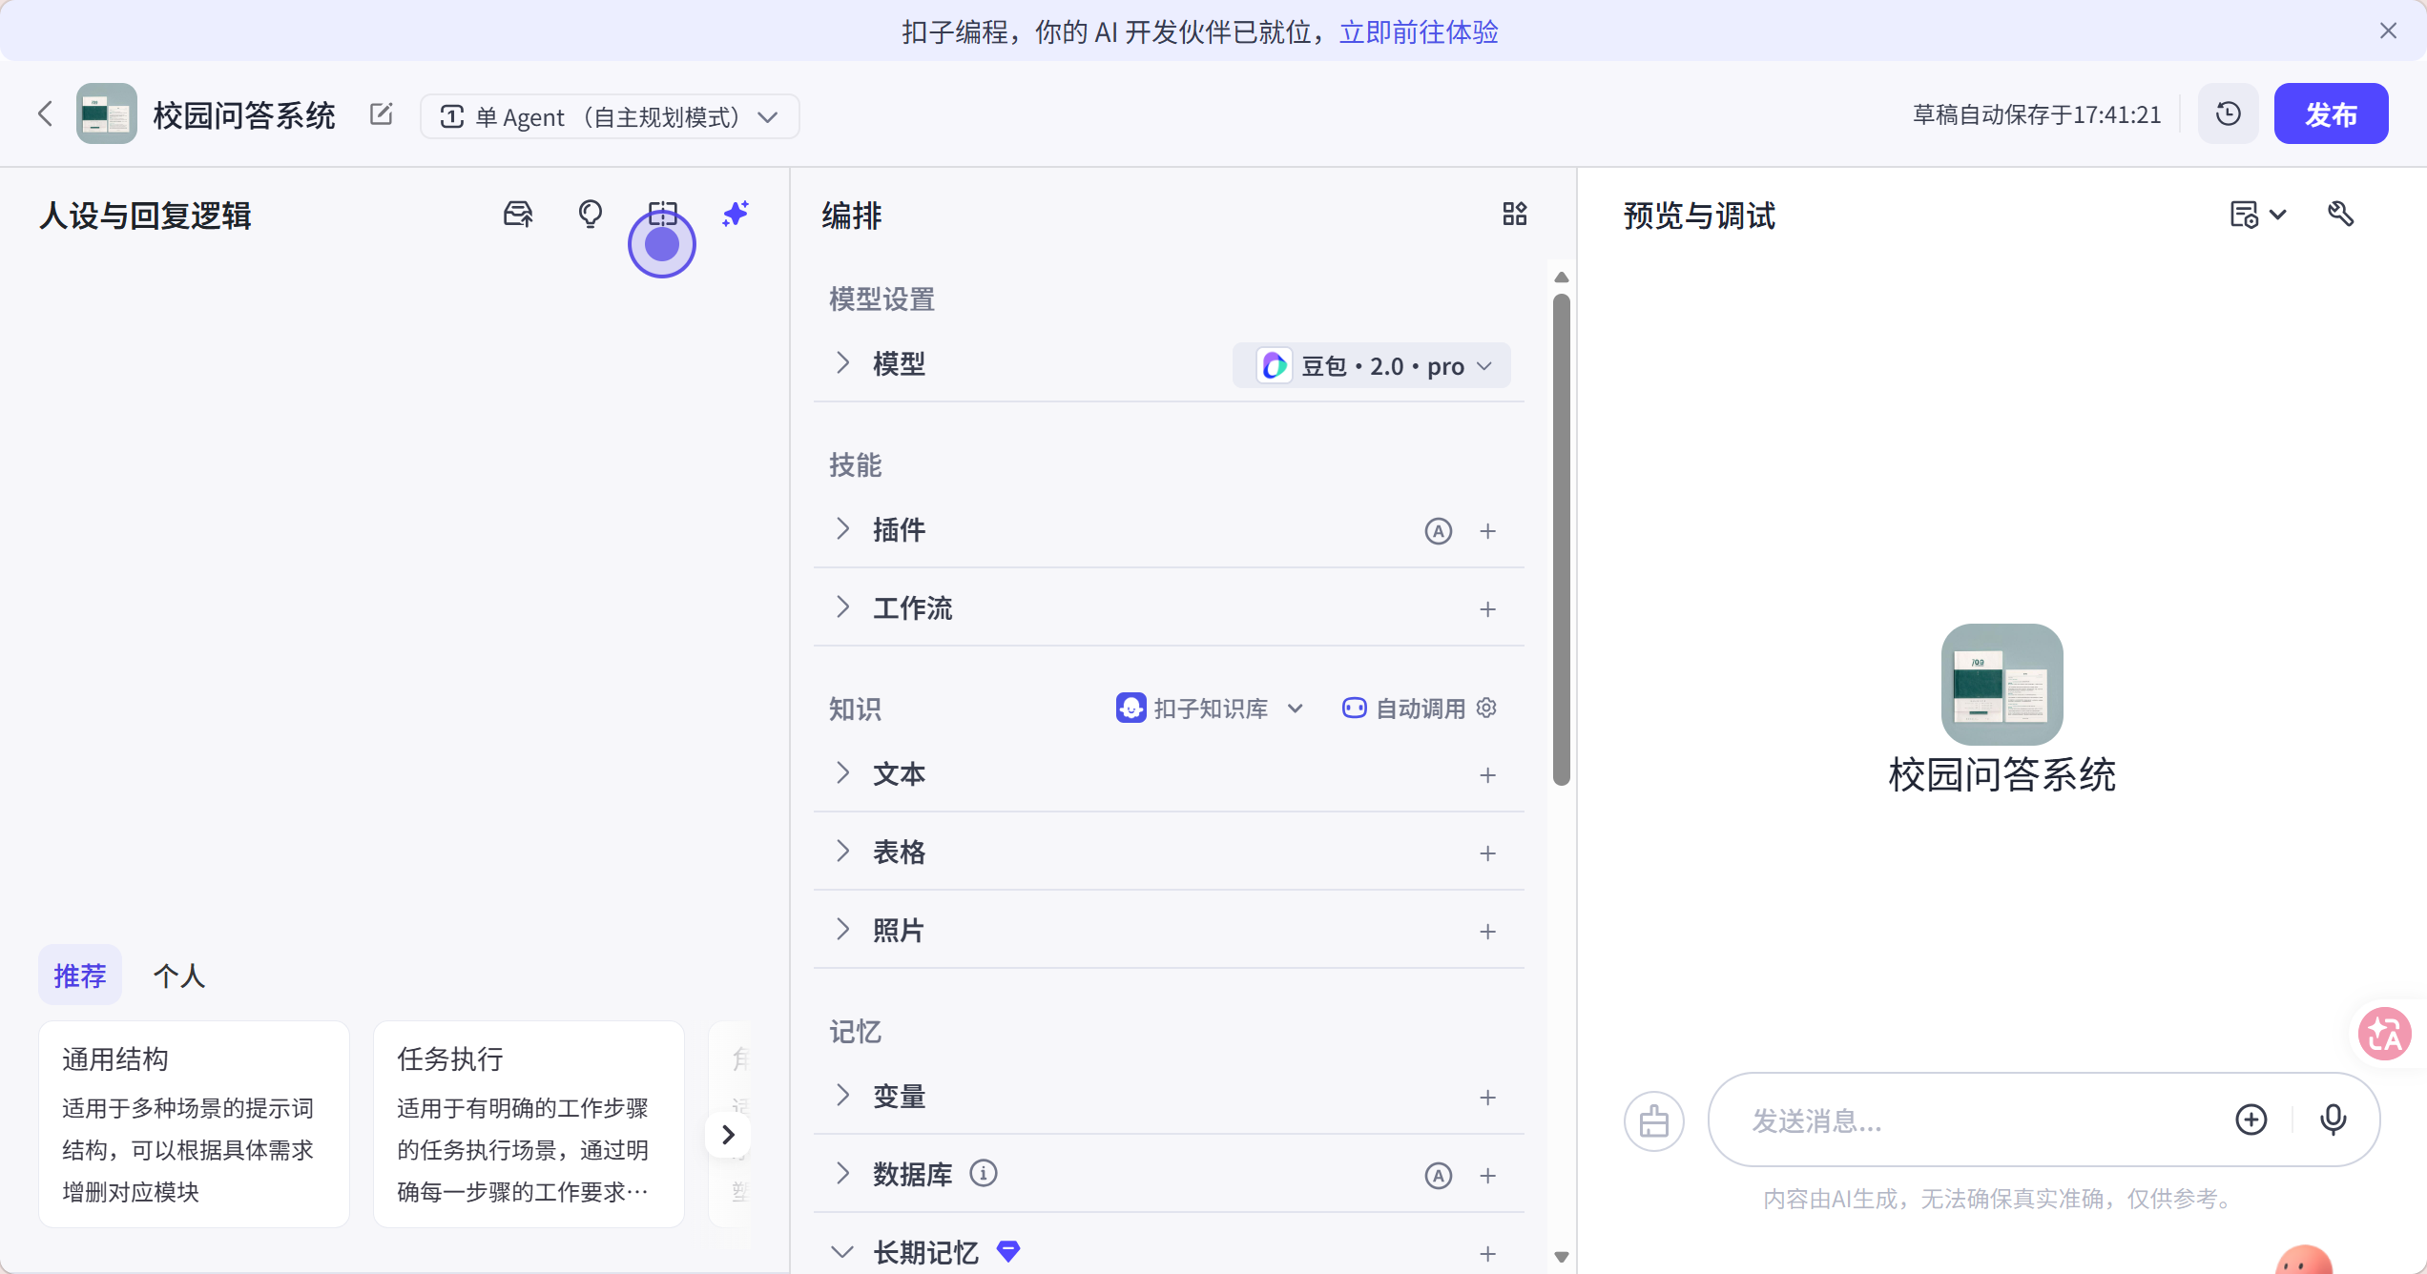Click the clear context broom icon
2427x1274 pixels.
click(x=1654, y=1121)
